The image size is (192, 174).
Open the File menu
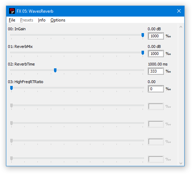[12, 20]
